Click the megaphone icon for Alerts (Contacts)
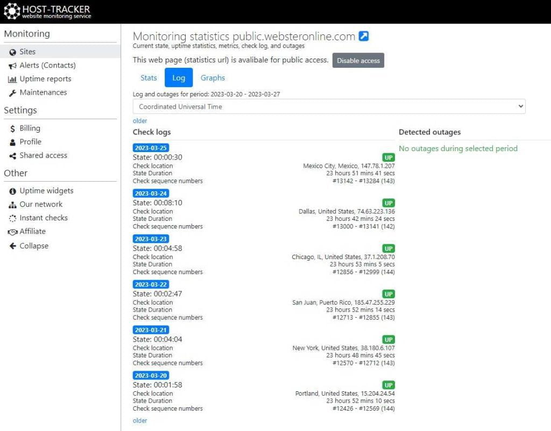The height and width of the screenshot is (431, 551). coord(12,66)
